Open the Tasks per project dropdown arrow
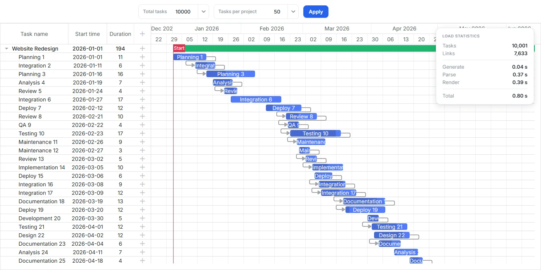Screen dimensions: 541x270 pos(293,12)
